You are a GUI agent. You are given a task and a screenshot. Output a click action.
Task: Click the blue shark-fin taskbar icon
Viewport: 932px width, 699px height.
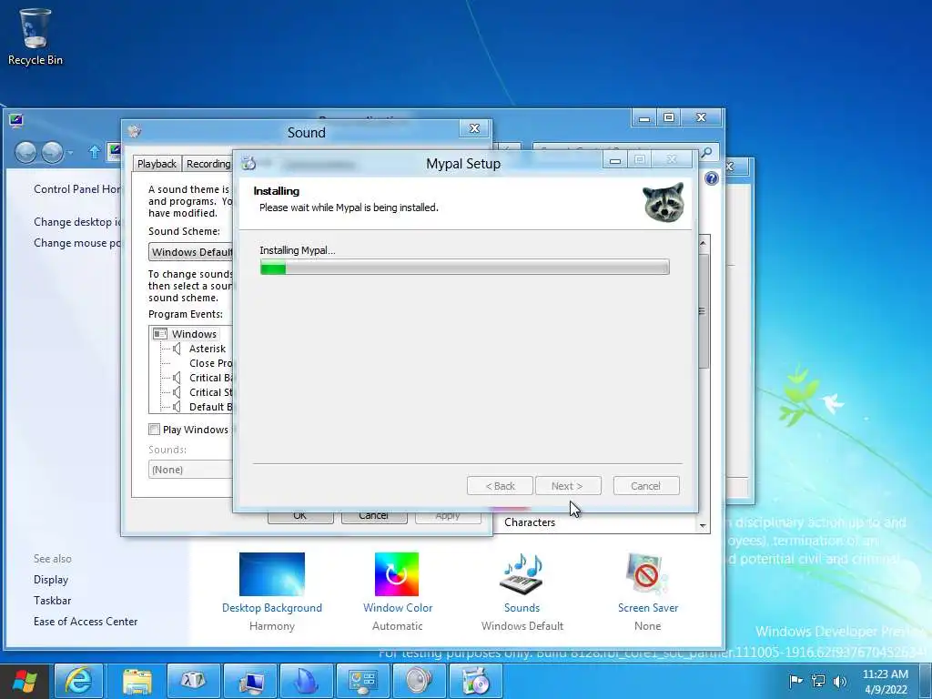point(306,681)
